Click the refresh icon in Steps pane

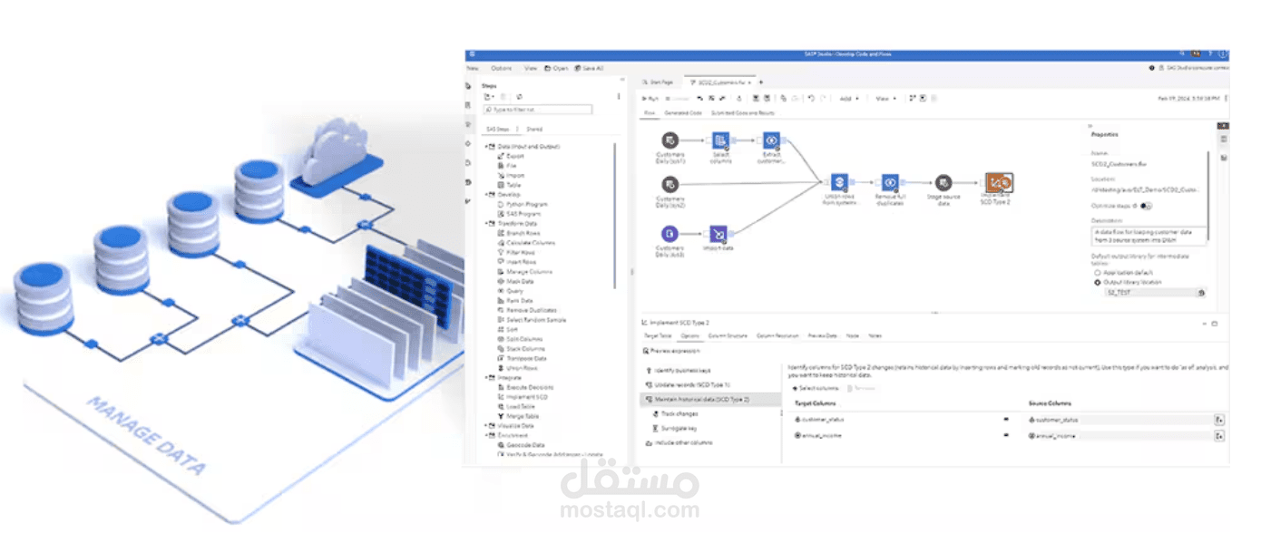tap(520, 96)
